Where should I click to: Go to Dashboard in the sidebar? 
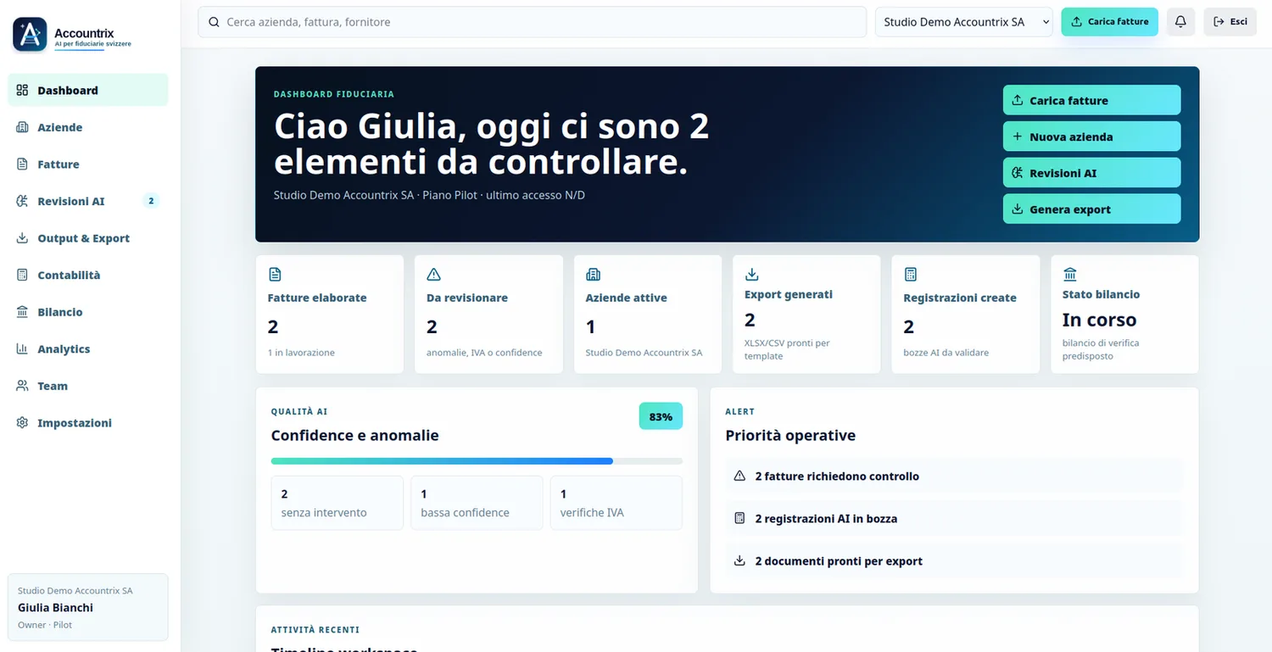(x=88, y=90)
